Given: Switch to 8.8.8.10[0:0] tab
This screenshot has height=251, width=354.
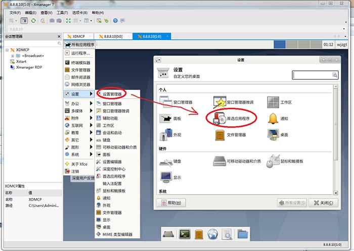Looking at the screenshot, I should 113,36.
